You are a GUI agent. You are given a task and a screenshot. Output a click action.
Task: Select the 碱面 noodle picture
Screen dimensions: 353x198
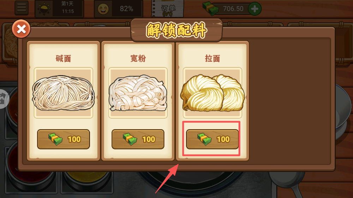coord(63,93)
